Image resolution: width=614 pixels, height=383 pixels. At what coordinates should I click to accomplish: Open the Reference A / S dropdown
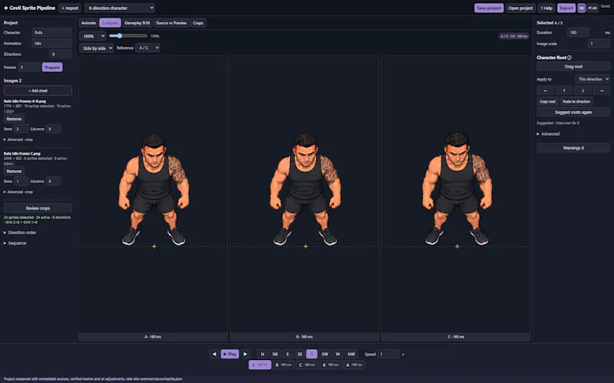(x=148, y=47)
